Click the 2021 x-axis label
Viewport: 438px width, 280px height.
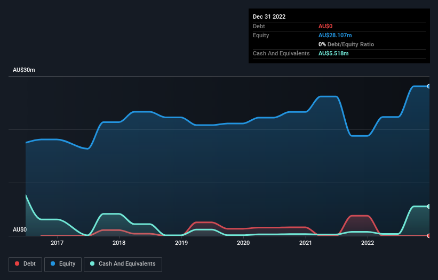point(306,243)
